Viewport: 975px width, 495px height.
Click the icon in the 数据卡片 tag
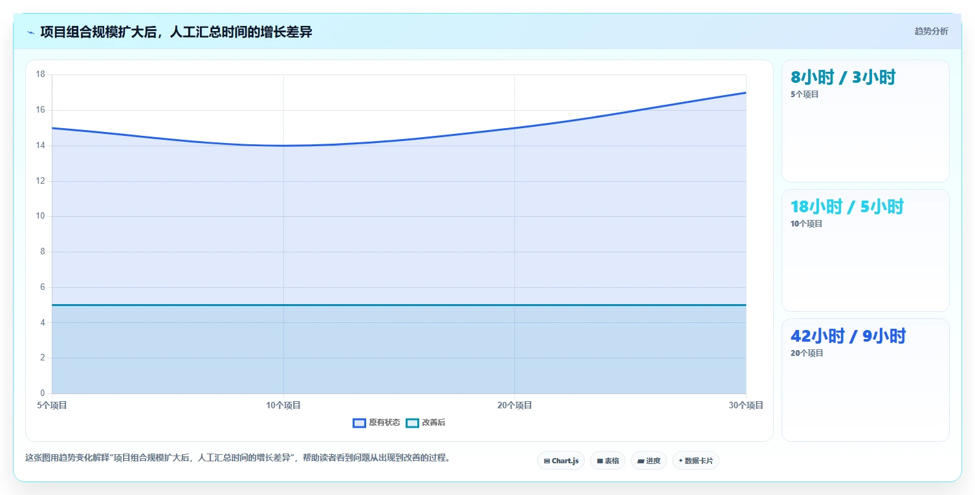pyautogui.click(x=681, y=461)
